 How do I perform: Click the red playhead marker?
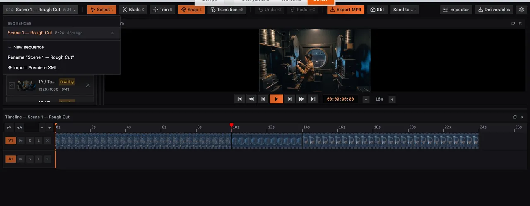[x=231, y=125]
